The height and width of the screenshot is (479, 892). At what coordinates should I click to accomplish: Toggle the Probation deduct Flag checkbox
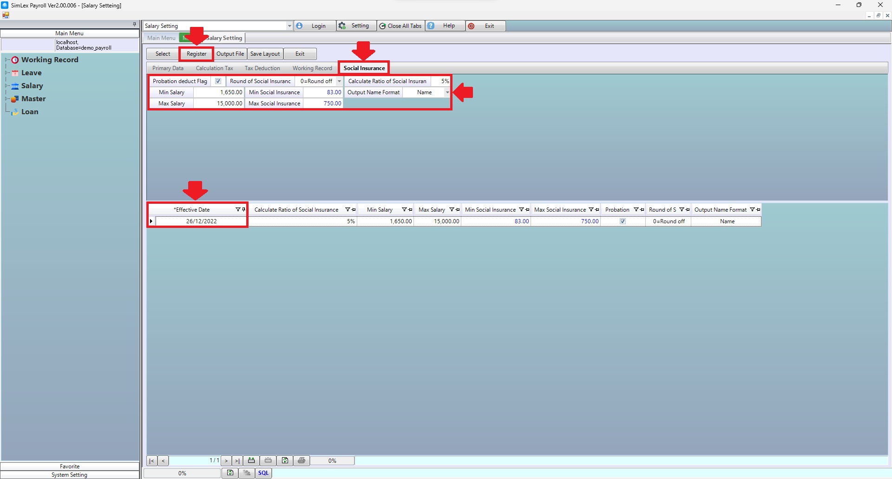218,81
